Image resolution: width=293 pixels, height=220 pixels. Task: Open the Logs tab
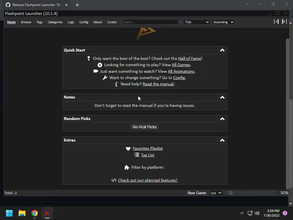click(x=71, y=22)
